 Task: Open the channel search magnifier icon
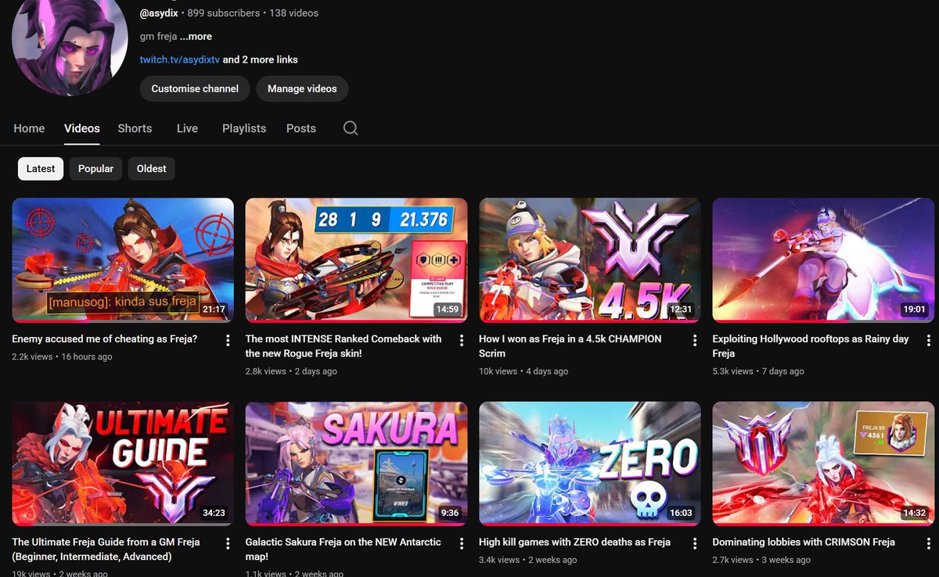point(351,128)
